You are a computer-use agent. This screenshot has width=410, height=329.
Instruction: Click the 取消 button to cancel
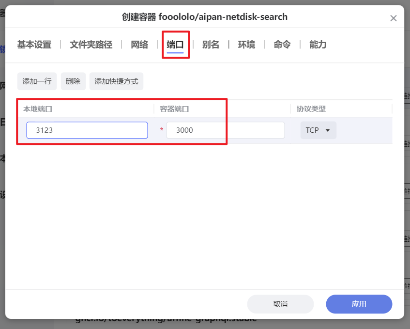pyautogui.click(x=281, y=304)
